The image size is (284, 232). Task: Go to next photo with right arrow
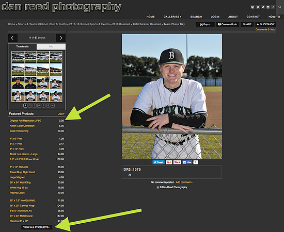coord(61,38)
